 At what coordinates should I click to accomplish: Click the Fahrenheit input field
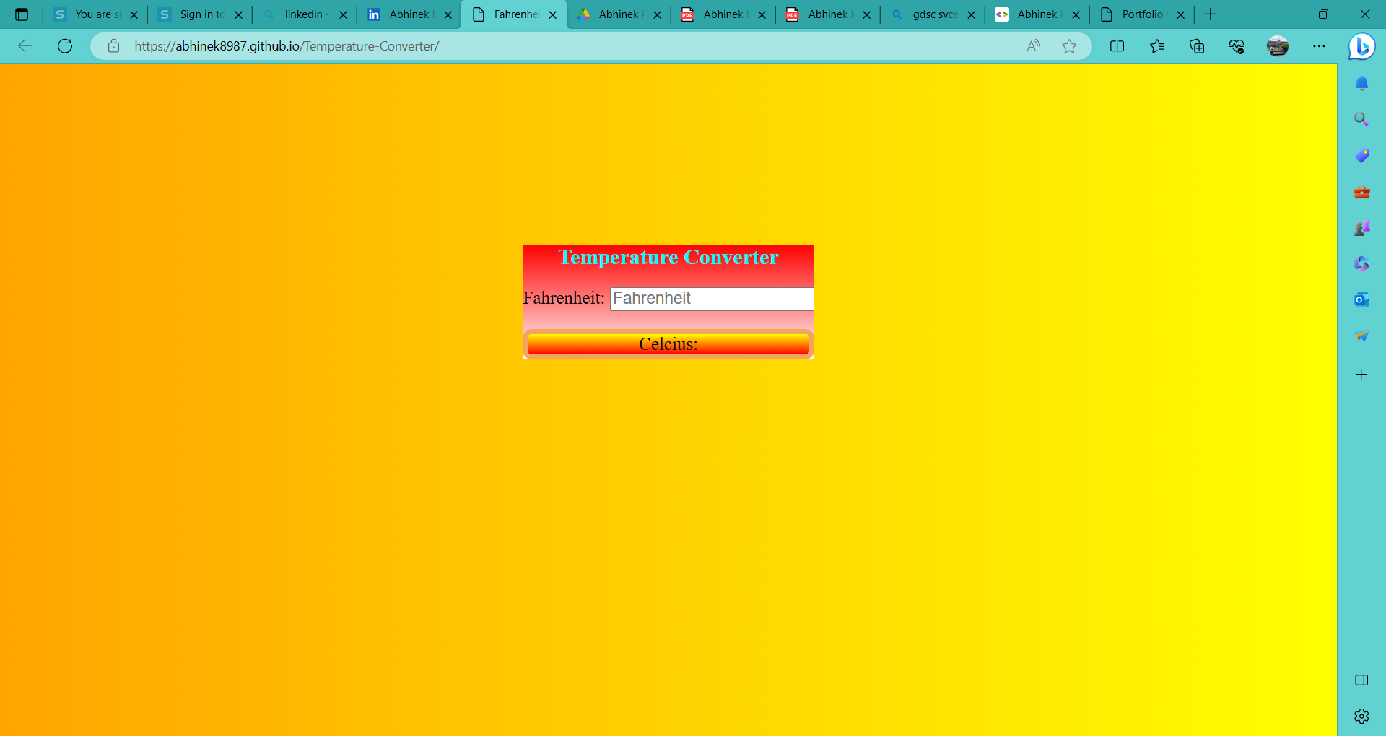pos(712,299)
